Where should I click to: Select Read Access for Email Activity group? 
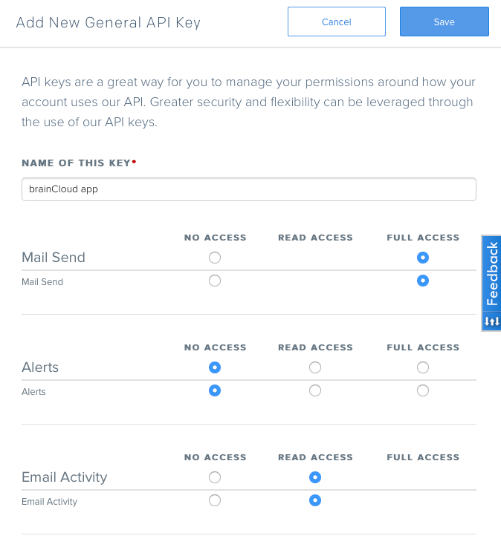315,477
